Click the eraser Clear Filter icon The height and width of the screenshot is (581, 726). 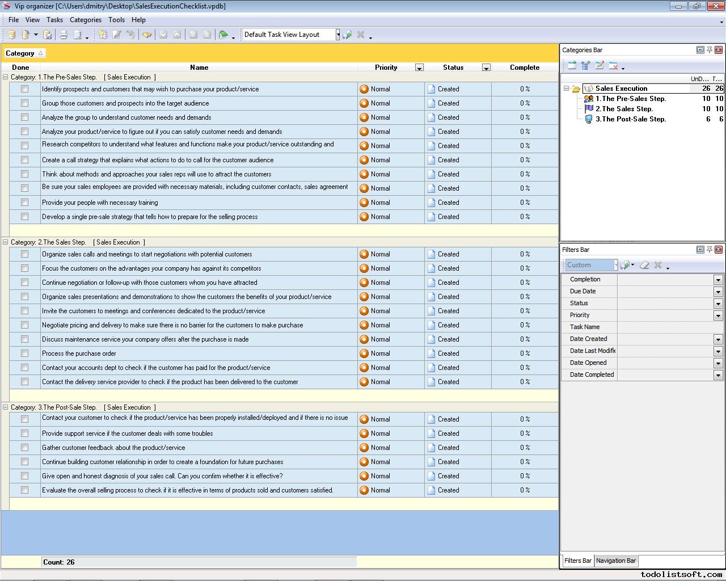pos(644,265)
